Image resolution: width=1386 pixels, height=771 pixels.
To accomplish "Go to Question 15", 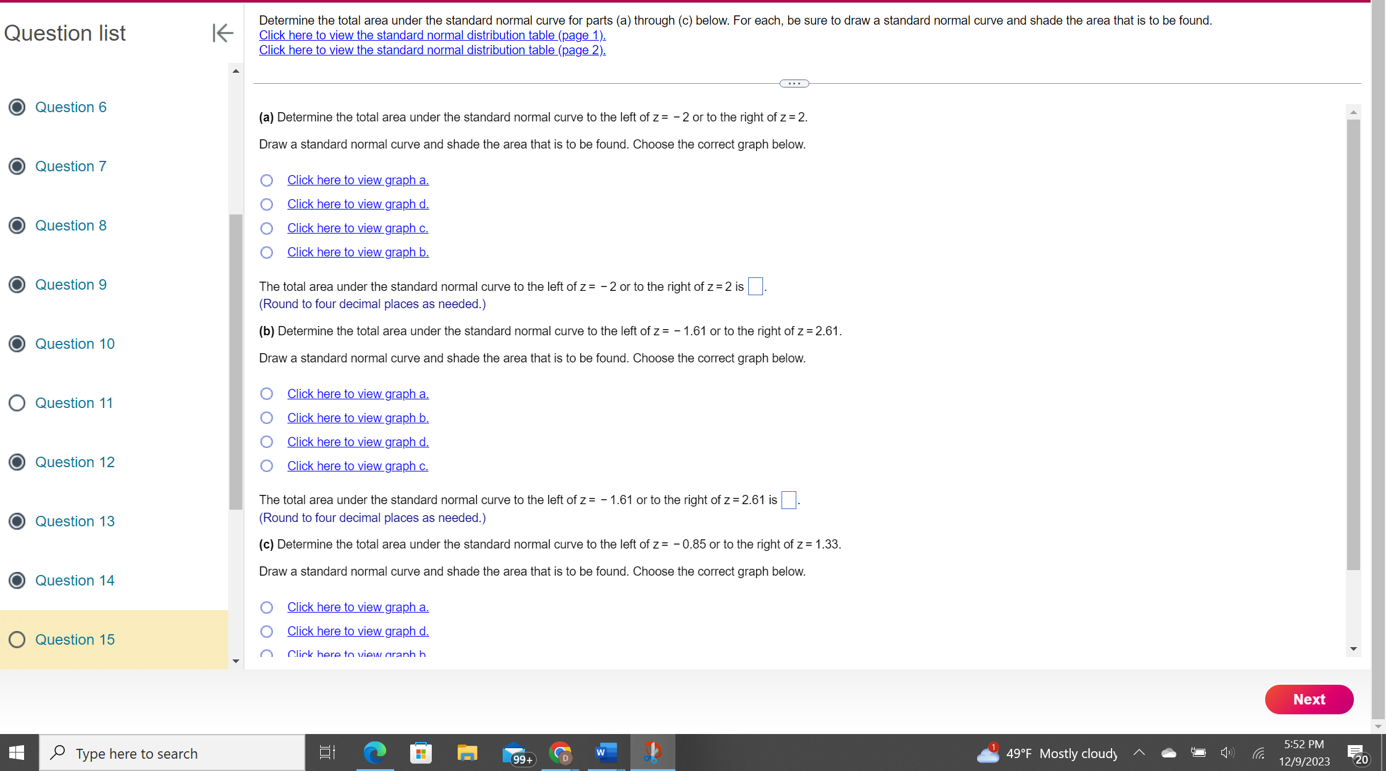I will (75, 640).
